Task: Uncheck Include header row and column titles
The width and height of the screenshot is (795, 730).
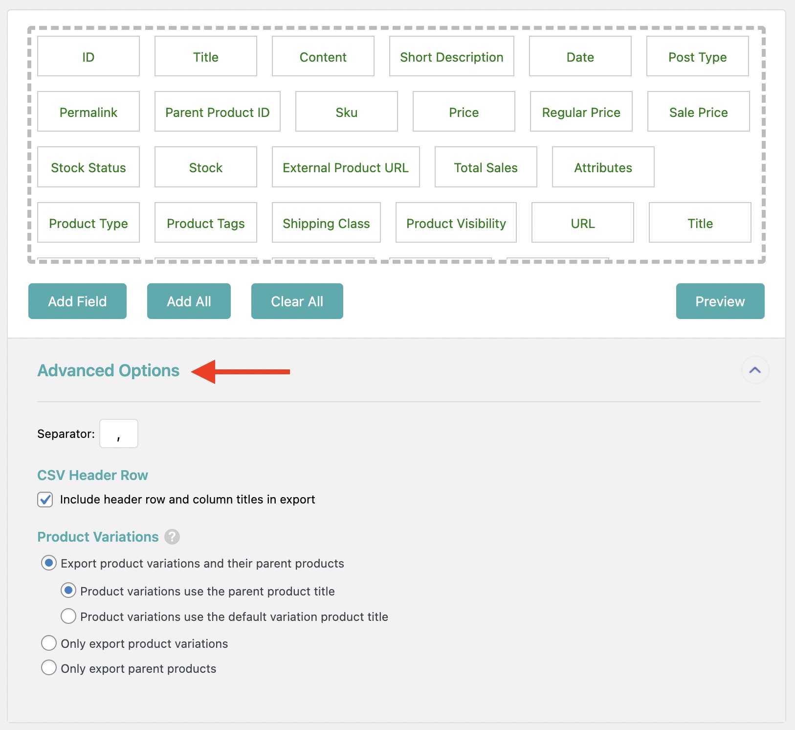Action: 45,500
